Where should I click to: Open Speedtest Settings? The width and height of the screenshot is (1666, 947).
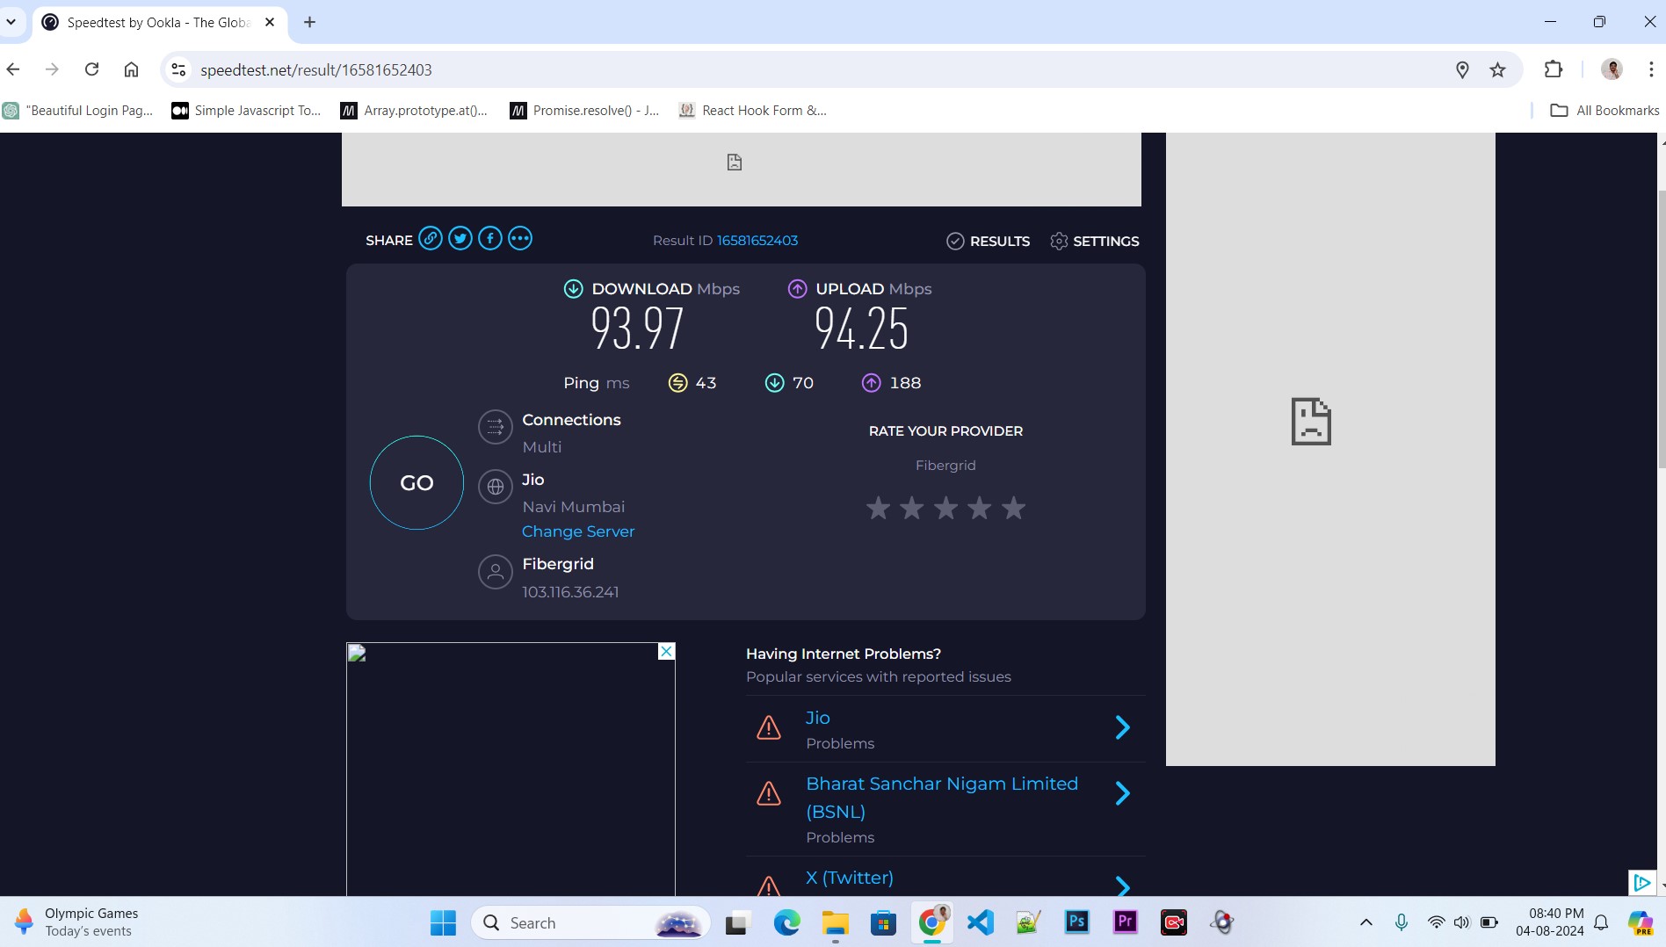(x=1095, y=241)
